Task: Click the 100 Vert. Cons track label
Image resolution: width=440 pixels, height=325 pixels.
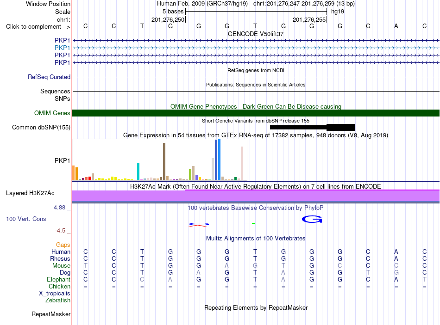Action: tap(26, 219)
